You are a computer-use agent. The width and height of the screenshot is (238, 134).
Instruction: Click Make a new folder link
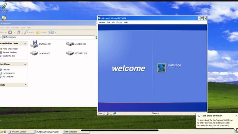[10, 49]
